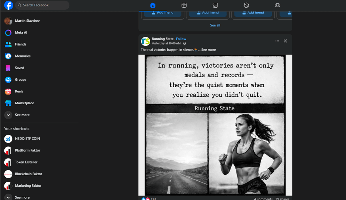The image size is (346, 200).
Task: Open Friends in the left sidebar
Action: pos(20,44)
